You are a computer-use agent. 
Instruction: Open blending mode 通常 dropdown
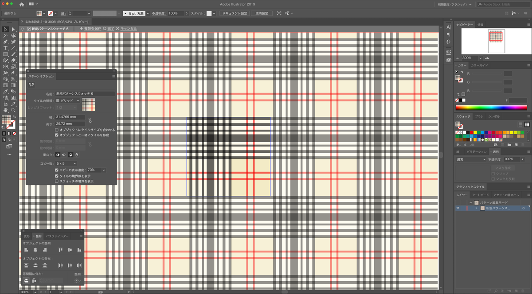(x=471, y=159)
